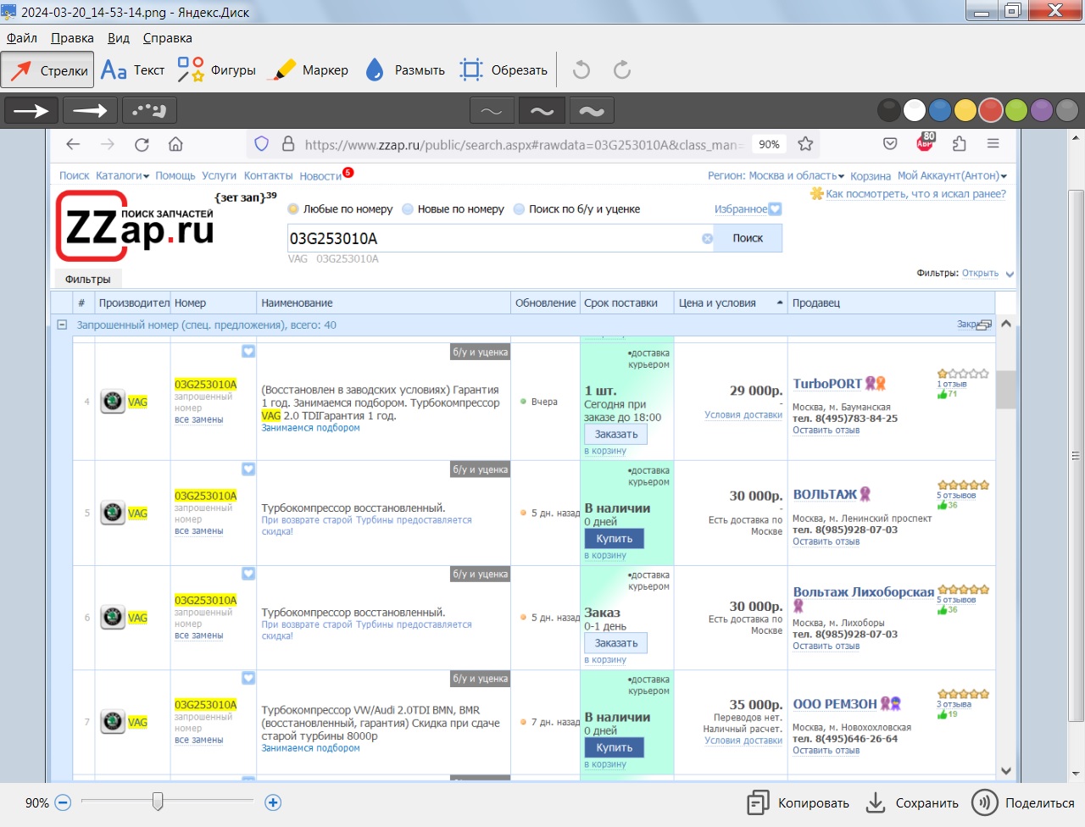The image size is (1085, 827).
Task: Choose the bold tapered arrow style
Action: tap(90, 110)
